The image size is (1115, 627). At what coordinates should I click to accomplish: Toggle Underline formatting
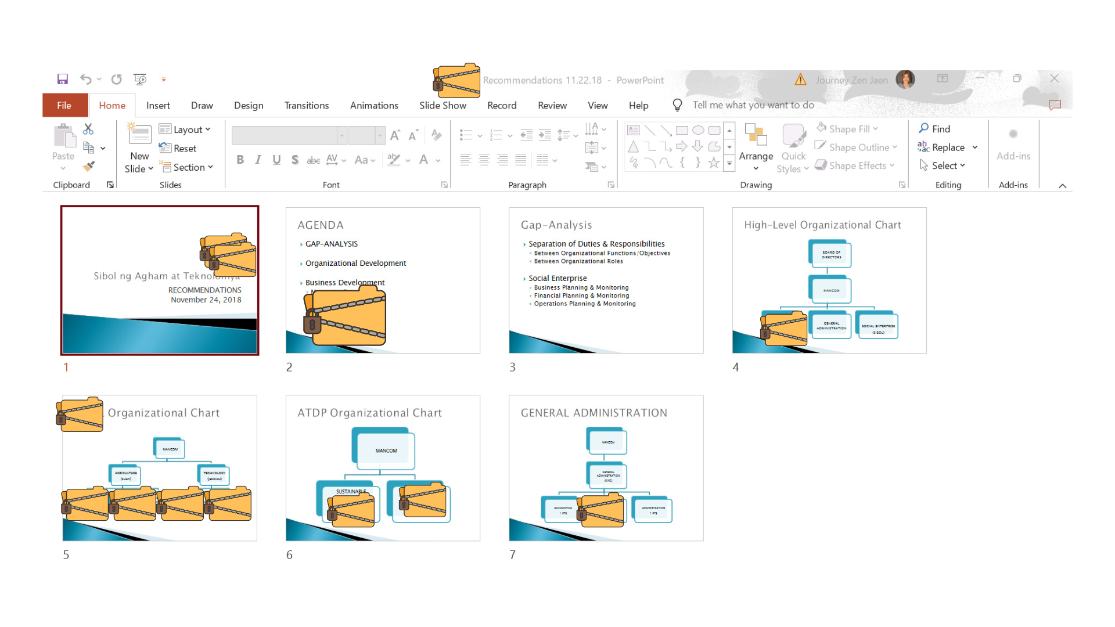tap(276, 160)
